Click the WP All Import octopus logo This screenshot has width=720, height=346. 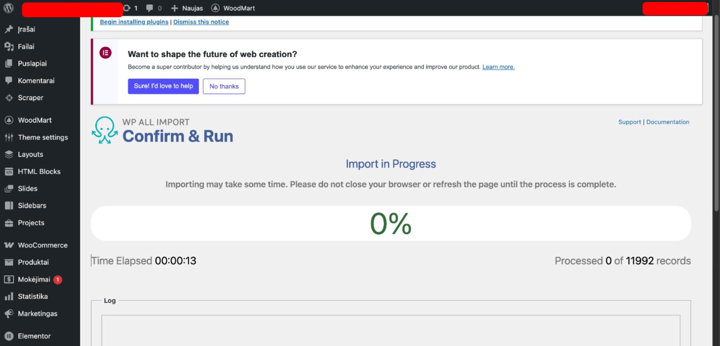105,130
